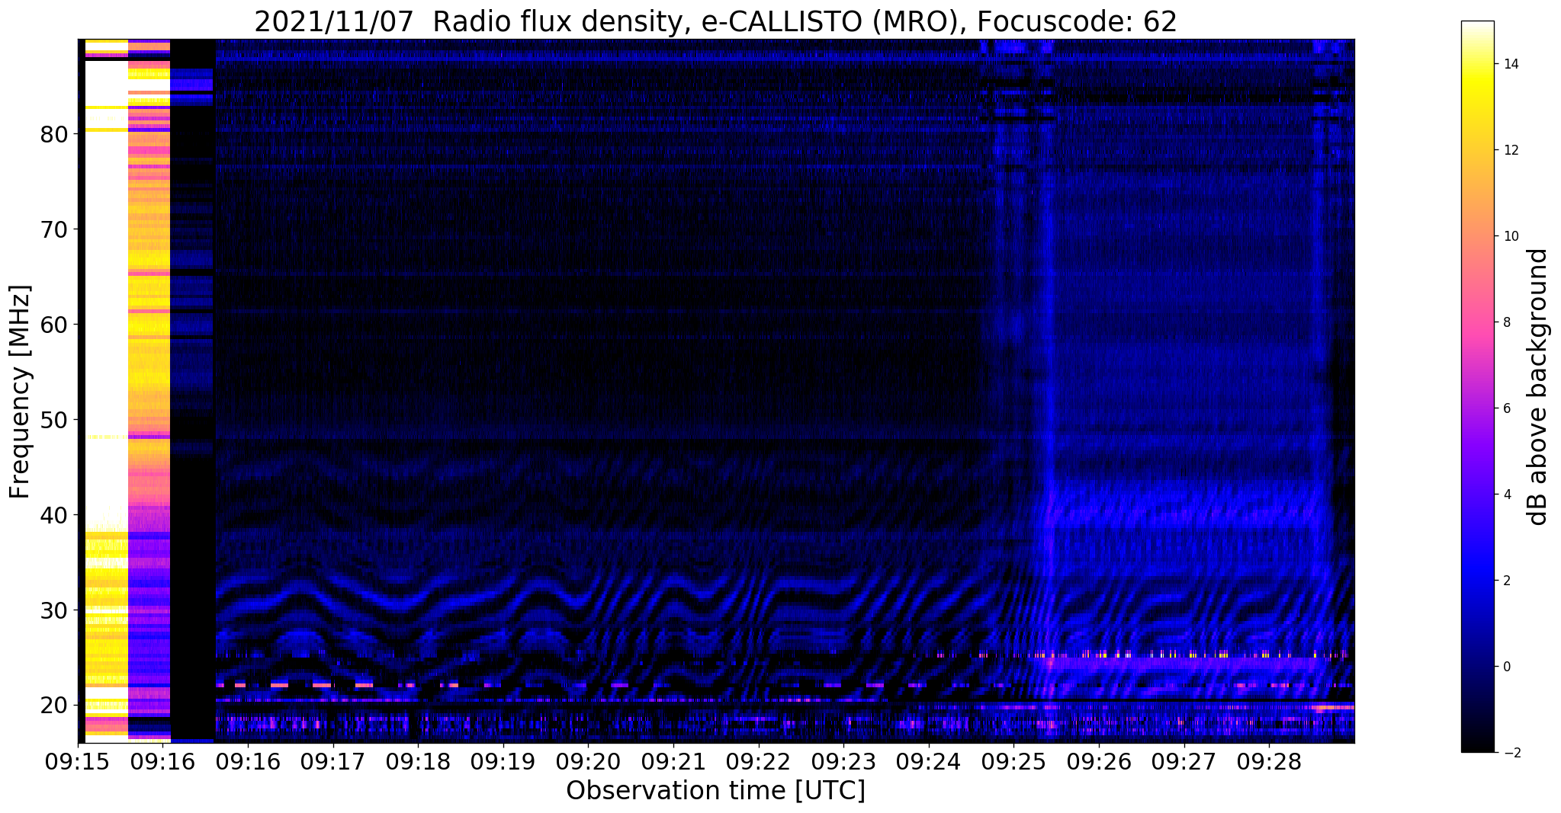Click the 'Frequency [MHz]' y-axis label
This screenshot has width=1561, height=813.
pos(21,392)
